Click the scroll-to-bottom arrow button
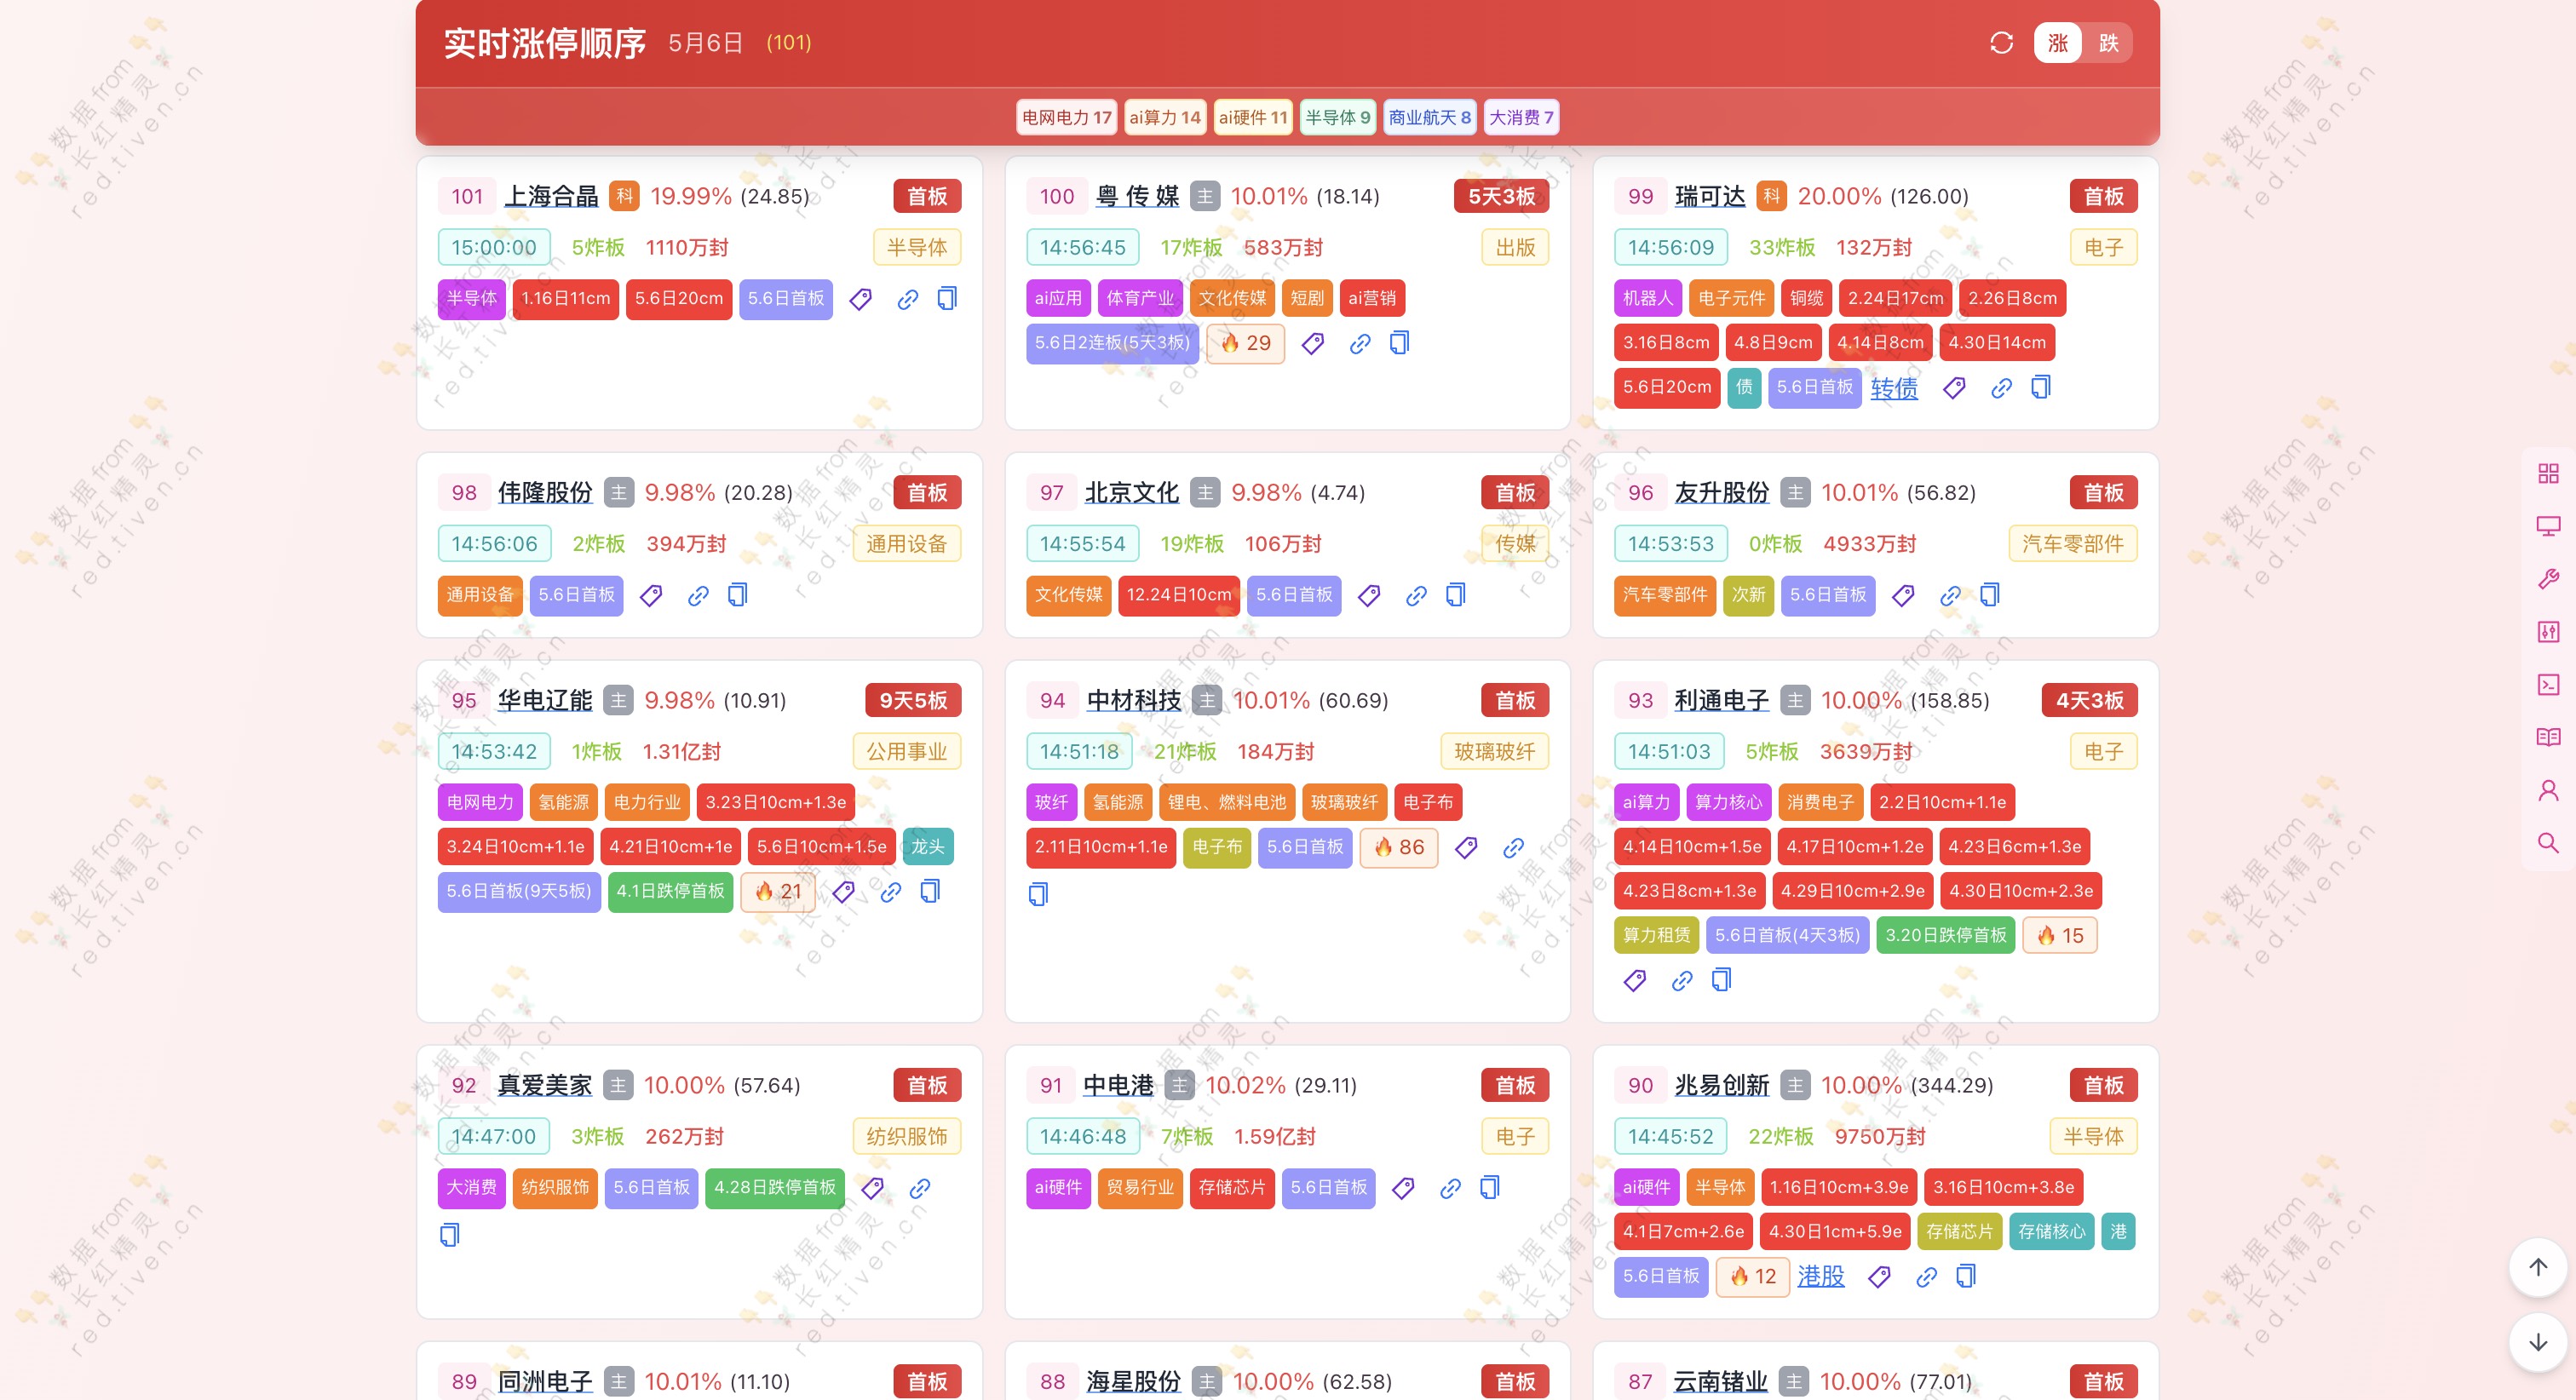The image size is (2576, 1400). pyautogui.click(x=2538, y=1343)
